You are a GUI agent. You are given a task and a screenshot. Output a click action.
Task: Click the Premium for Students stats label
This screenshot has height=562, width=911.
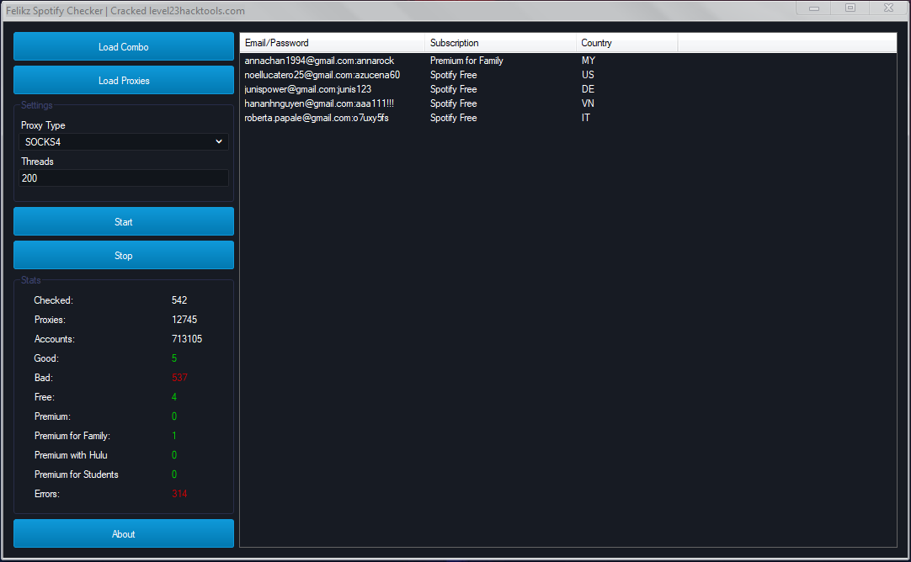(76, 475)
